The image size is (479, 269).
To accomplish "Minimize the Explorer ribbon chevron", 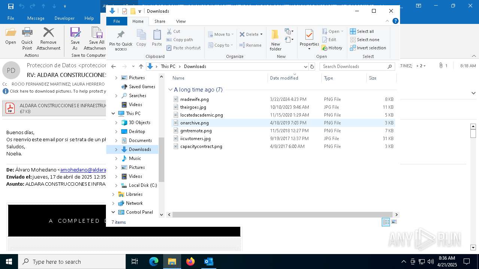I will (387, 21).
